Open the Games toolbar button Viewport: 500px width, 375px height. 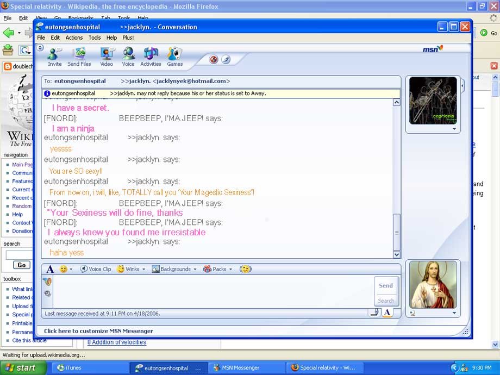[175, 57]
